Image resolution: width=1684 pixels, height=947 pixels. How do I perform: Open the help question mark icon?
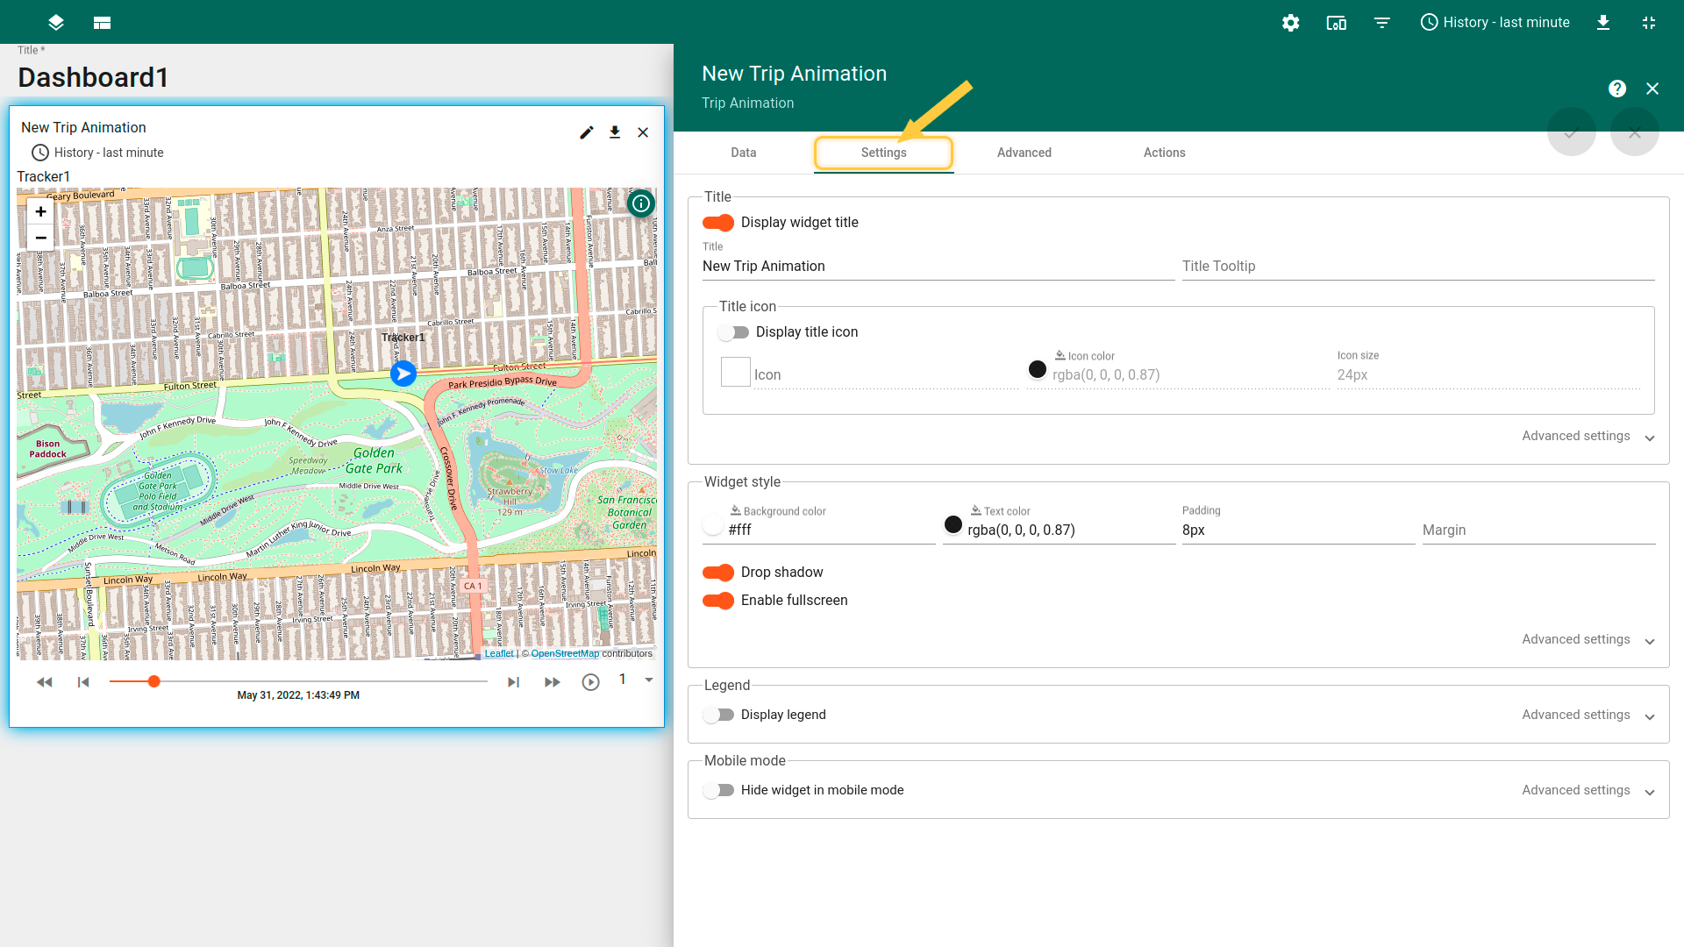(x=1616, y=89)
